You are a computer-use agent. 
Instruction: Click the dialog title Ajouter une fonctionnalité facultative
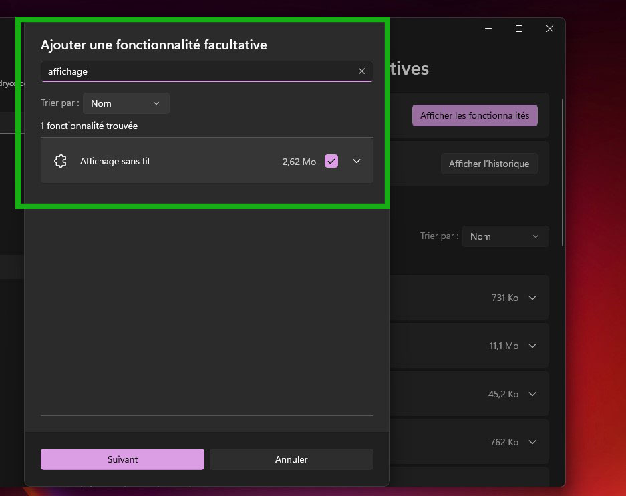pos(154,45)
